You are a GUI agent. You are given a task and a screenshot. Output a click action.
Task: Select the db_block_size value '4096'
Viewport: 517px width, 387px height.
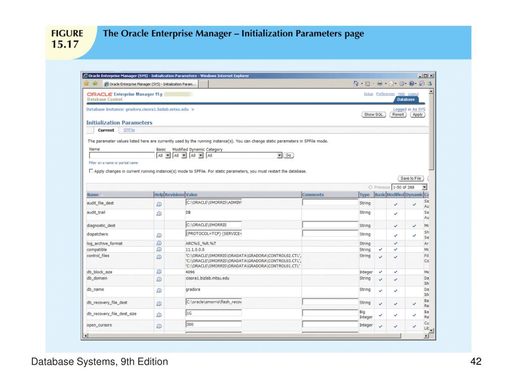click(190, 272)
